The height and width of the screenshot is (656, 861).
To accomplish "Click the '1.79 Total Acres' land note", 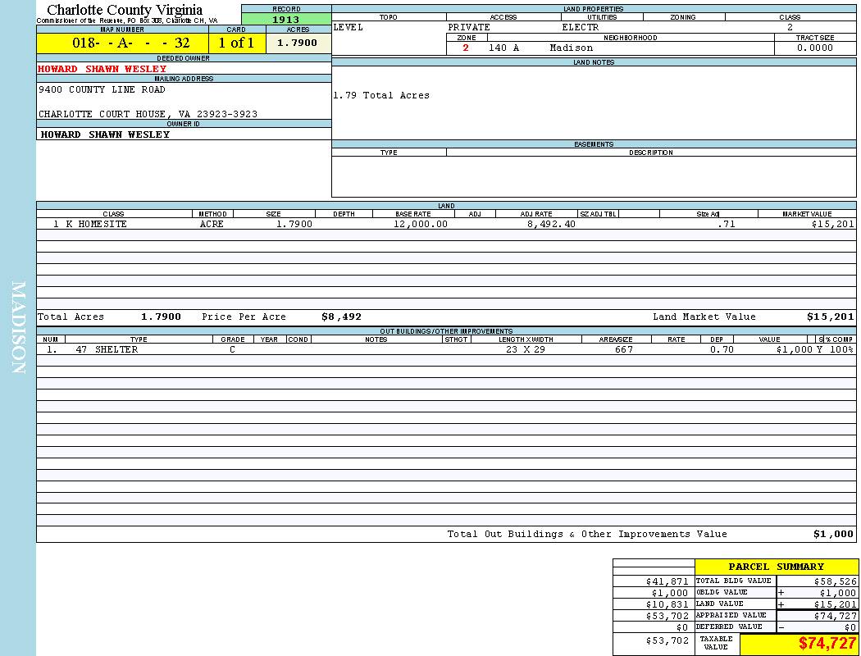I will (381, 95).
